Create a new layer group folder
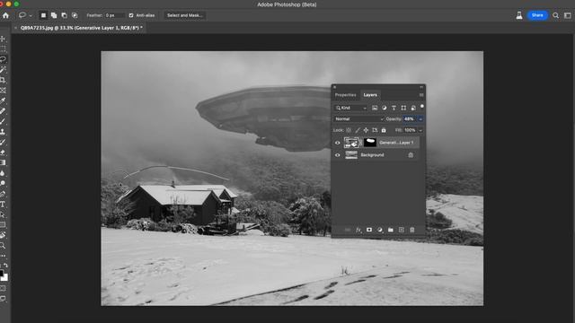 click(391, 230)
